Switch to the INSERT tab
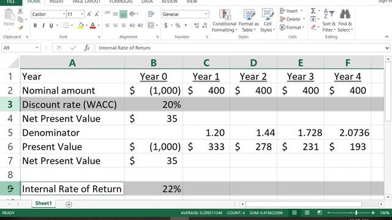This screenshot has width=392, height=220. click(56, 2)
